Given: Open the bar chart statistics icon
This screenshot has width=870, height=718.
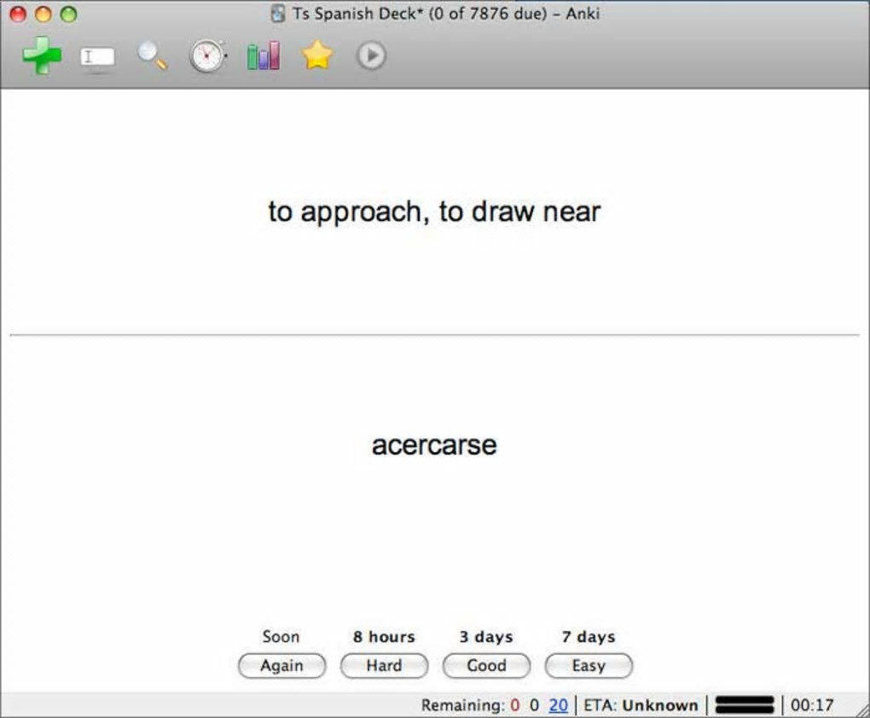Looking at the screenshot, I should [263, 55].
